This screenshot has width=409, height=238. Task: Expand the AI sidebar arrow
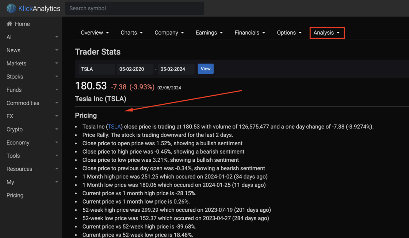[x=57, y=37]
